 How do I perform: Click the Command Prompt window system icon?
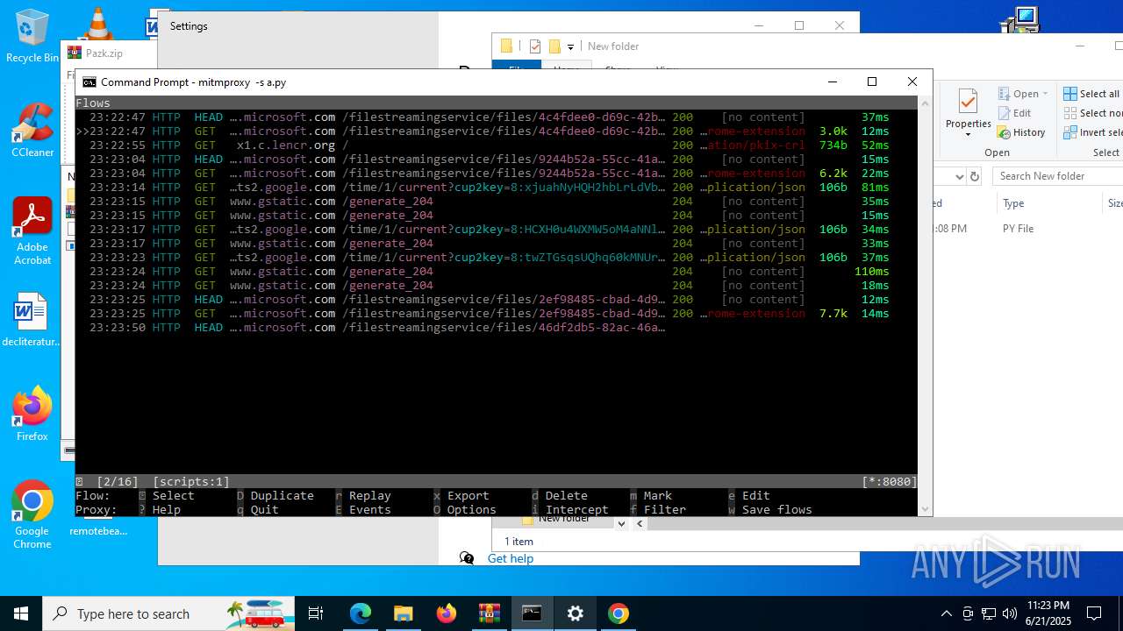89,82
